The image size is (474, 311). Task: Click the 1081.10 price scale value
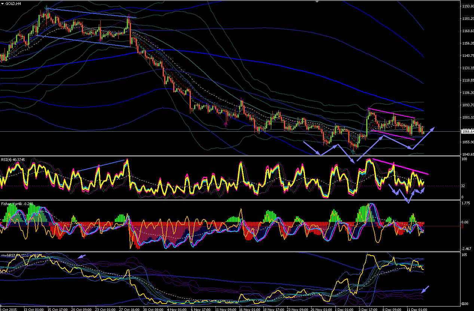[x=467, y=118]
